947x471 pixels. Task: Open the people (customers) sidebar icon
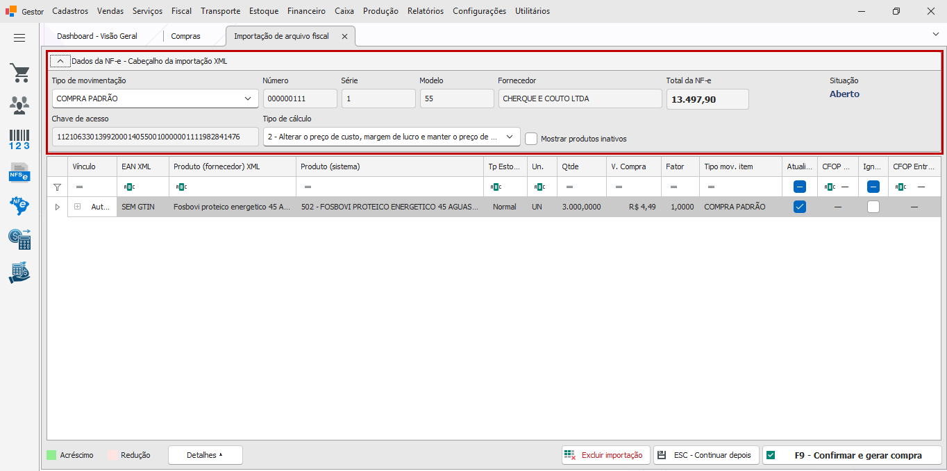pyautogui.click(x=19, y=105)
